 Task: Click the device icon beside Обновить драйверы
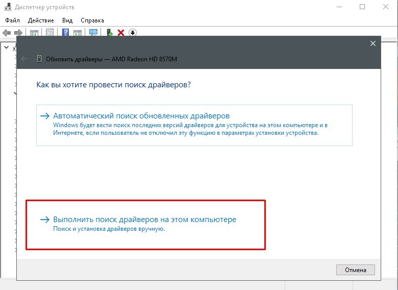(x=39, y=59)
